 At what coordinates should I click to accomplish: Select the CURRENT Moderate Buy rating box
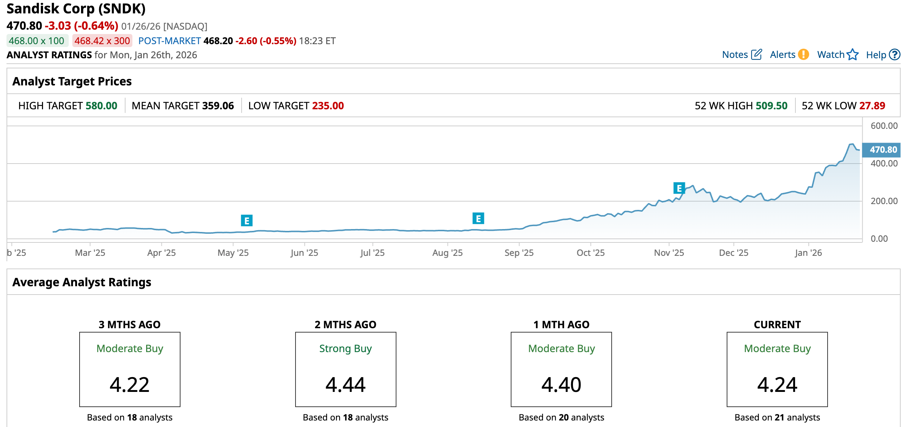(777, 369)
